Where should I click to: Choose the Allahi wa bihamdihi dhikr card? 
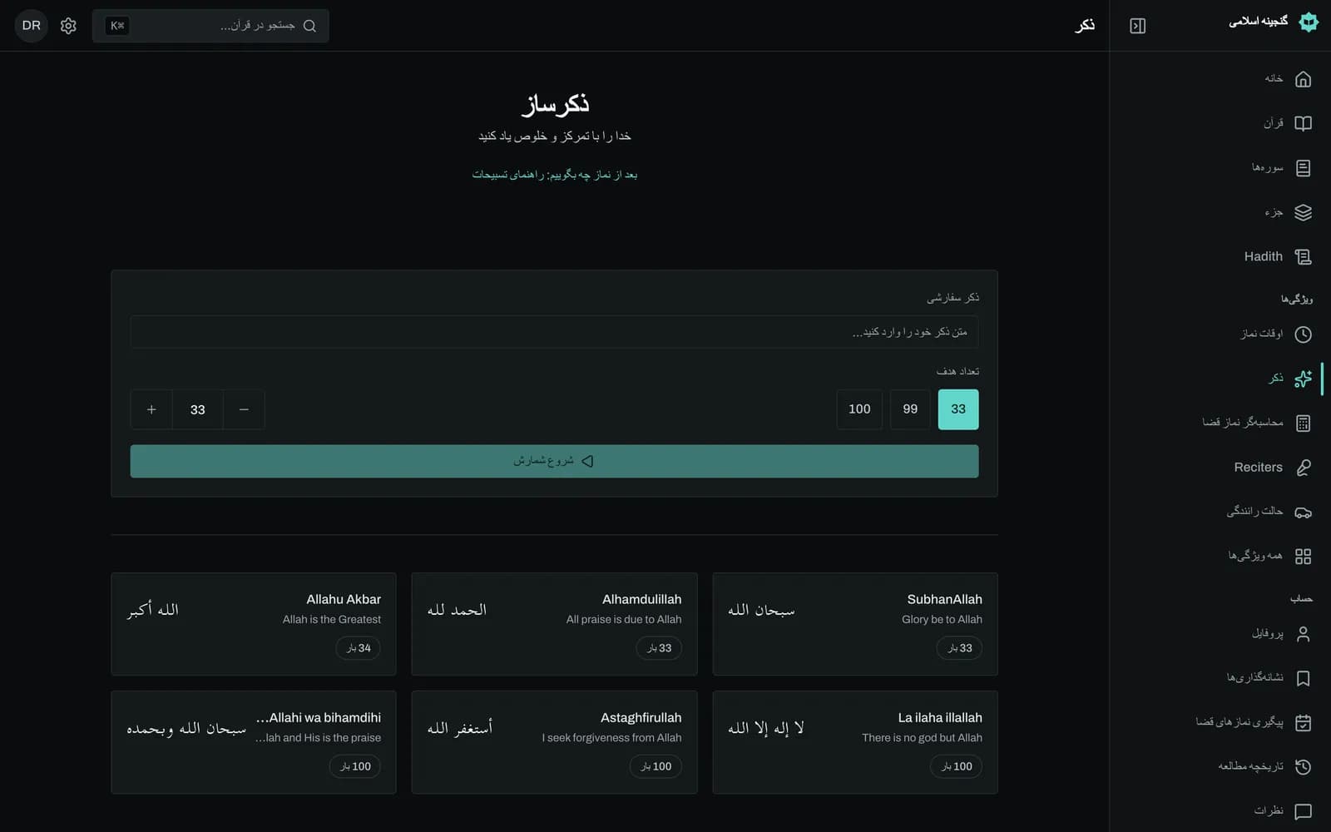pos(254,742)
